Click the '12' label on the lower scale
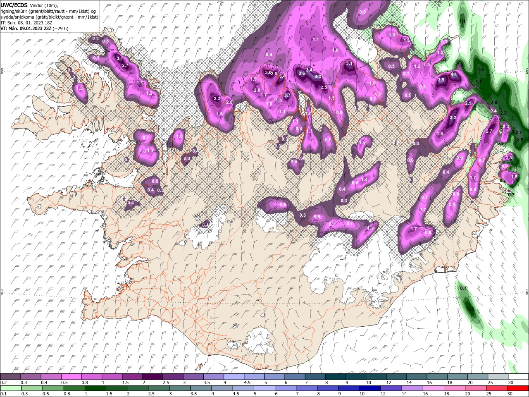The width and height of the screenshot is (529, 397). point(383,394)
